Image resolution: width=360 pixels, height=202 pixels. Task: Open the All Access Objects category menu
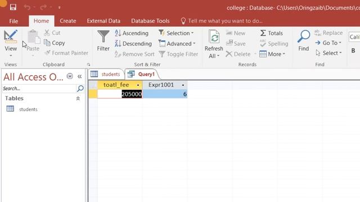[70, 76]
